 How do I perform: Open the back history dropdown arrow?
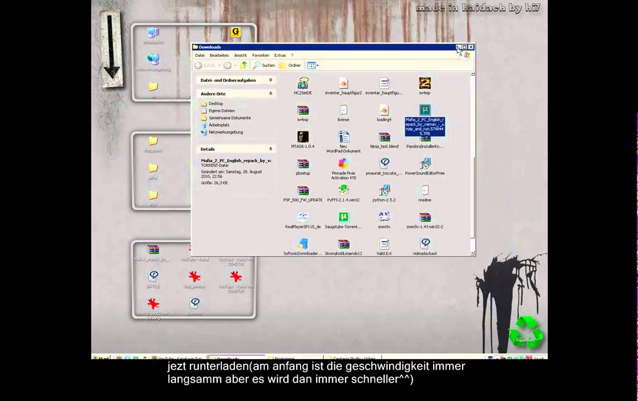coord(219,65)
